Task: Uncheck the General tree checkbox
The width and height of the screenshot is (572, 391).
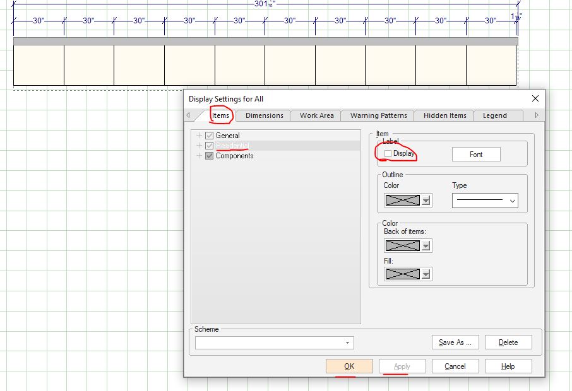Action: [x=210, y=136]
